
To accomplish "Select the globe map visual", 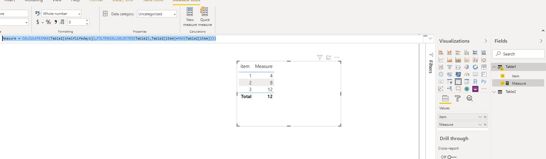I will [x=441, y=74].
